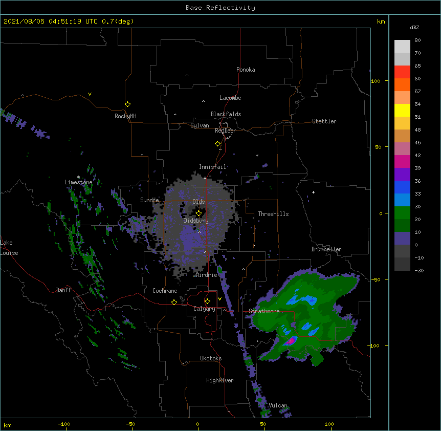Click the Airdrie label

(x=207, y=275)
